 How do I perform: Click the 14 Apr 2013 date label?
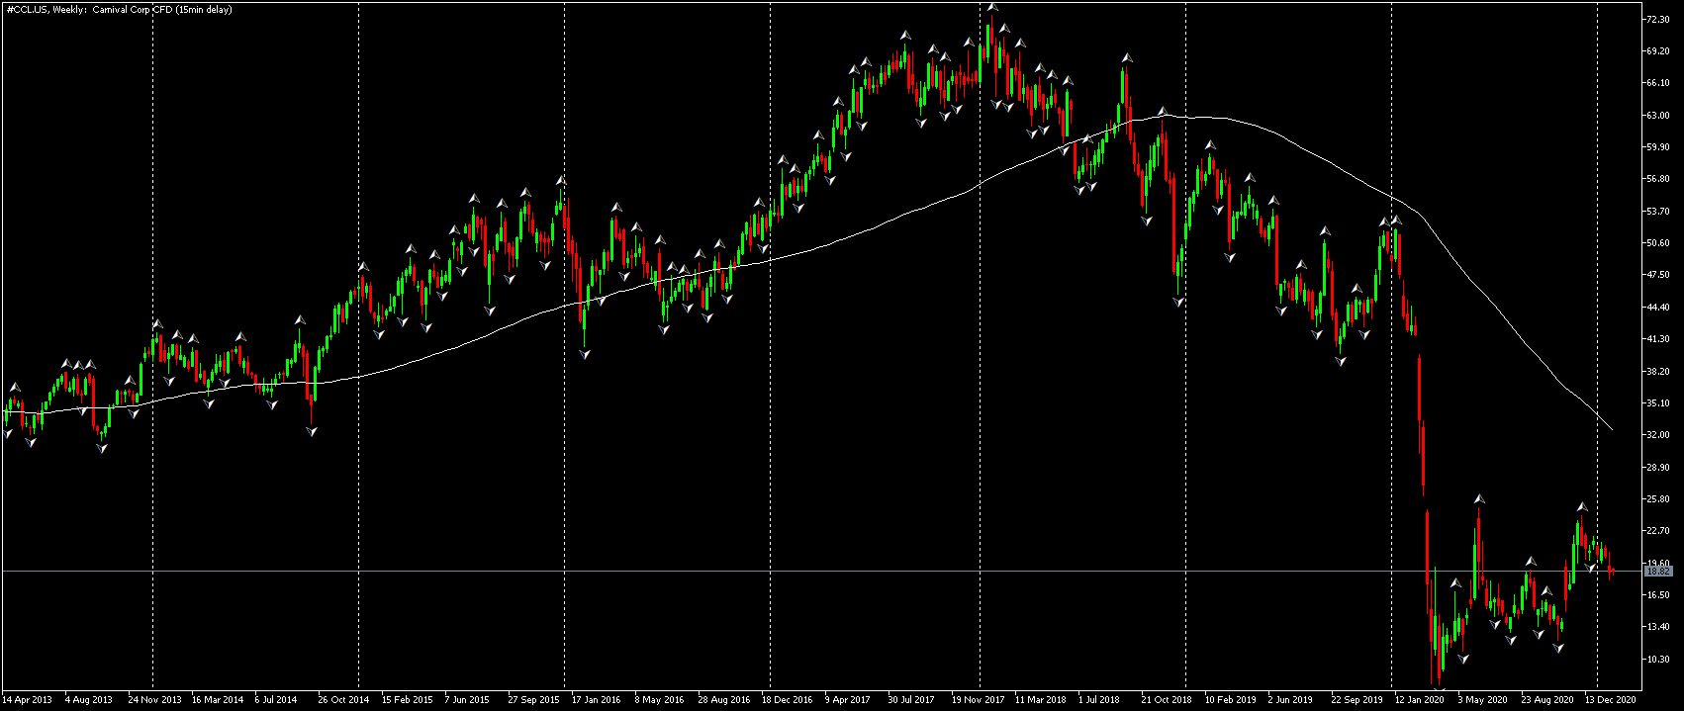pos(27,700)
